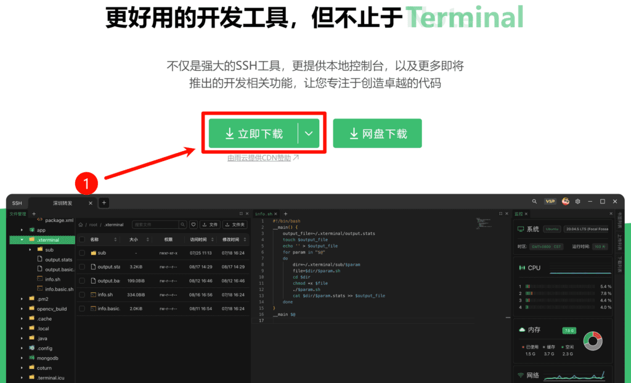The width and height of the screenshot is (631, 383).
Task: Select the checkbox next to info.sh
Action: [x=82, y=295]
